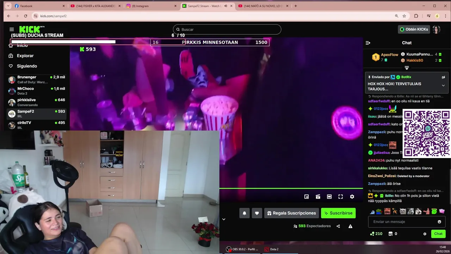Open the Extensions puzzle icon
The height and width of the screenshot is (254, 451).
click(416, 16)
